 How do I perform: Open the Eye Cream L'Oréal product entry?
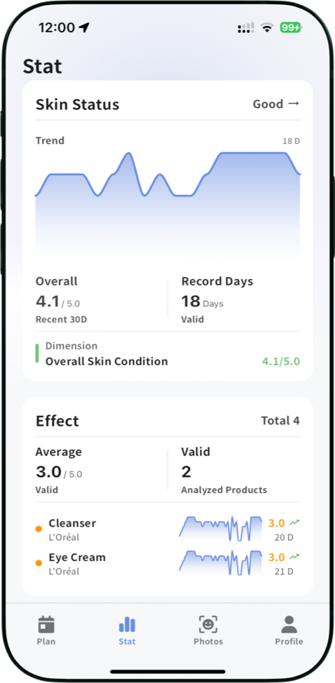tap(167, 564)
